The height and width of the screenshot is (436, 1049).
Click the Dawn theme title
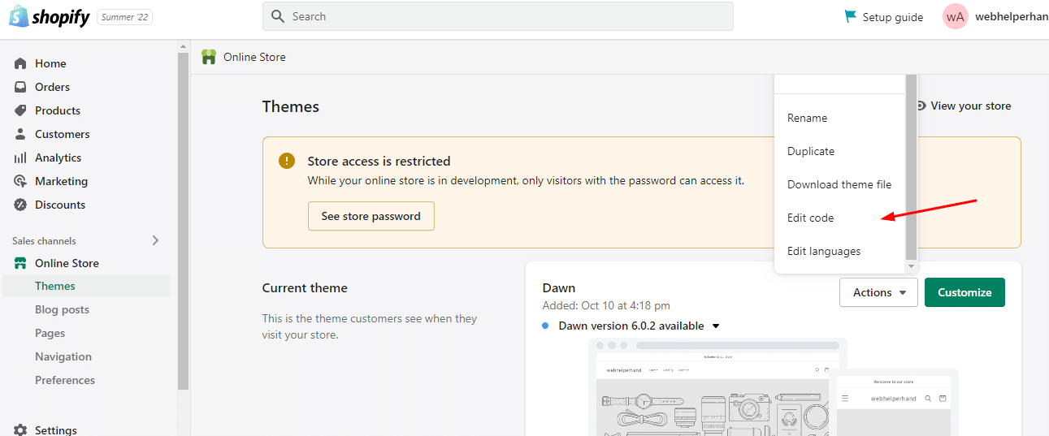pos(559,287)
